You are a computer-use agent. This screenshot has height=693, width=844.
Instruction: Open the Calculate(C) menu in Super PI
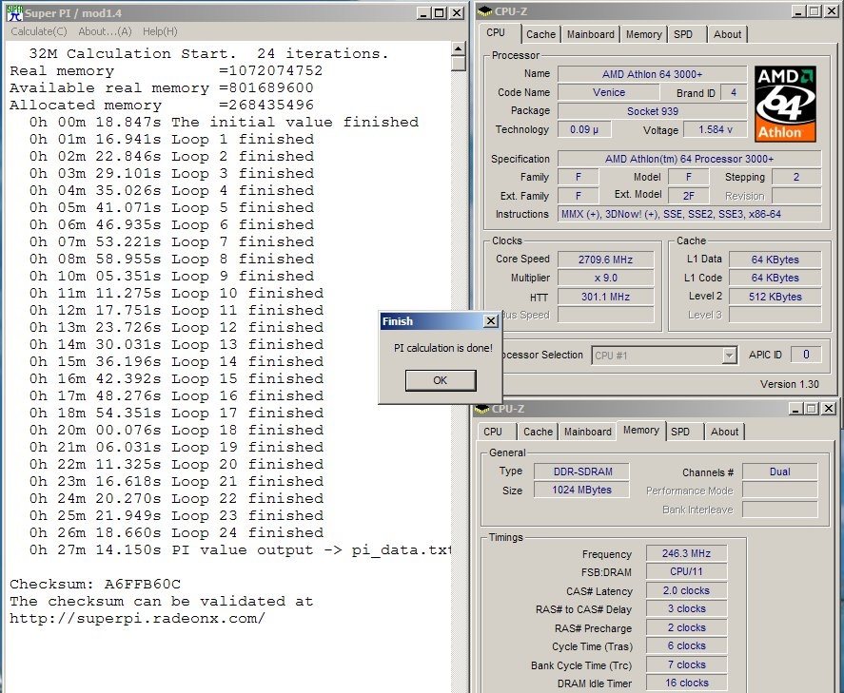[x=39, y=31]
